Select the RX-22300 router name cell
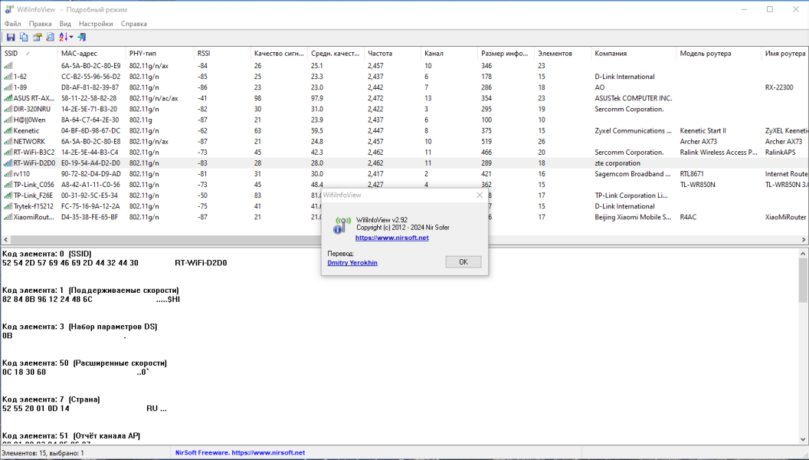This screenshot has width=809, height=460. pyautogui.click(x=779, y=87)
